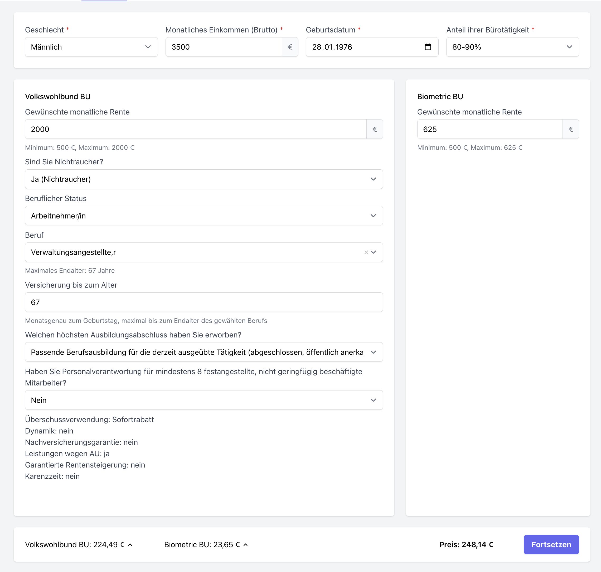This screenshot has width=601, height=572.
Task: Click the 'Geschlecht' field label
Action: click(44, 30)
